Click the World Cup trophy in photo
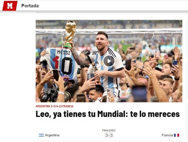Screen dimensions: 188x142 pos(70,34)
